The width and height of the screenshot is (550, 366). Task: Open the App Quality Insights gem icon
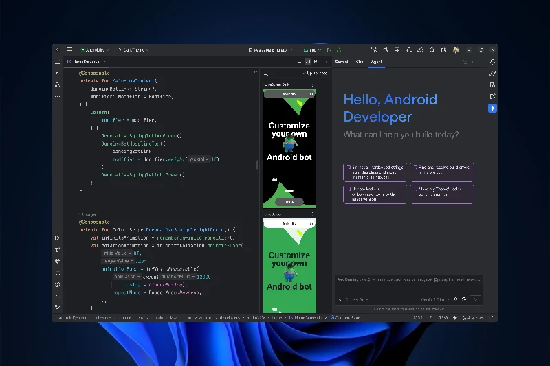coord(58,261)
